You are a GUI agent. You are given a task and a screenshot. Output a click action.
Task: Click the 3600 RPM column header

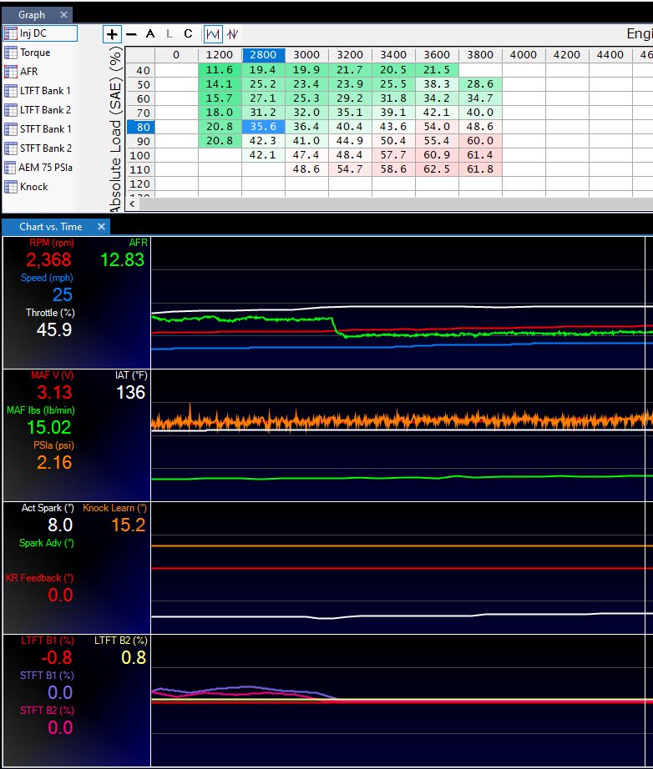click(437, 55)
